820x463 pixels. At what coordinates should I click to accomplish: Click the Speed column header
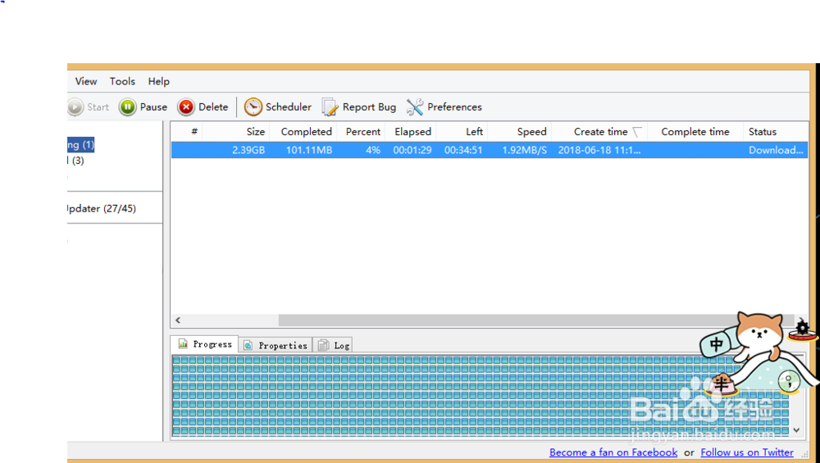pos(520,132)
